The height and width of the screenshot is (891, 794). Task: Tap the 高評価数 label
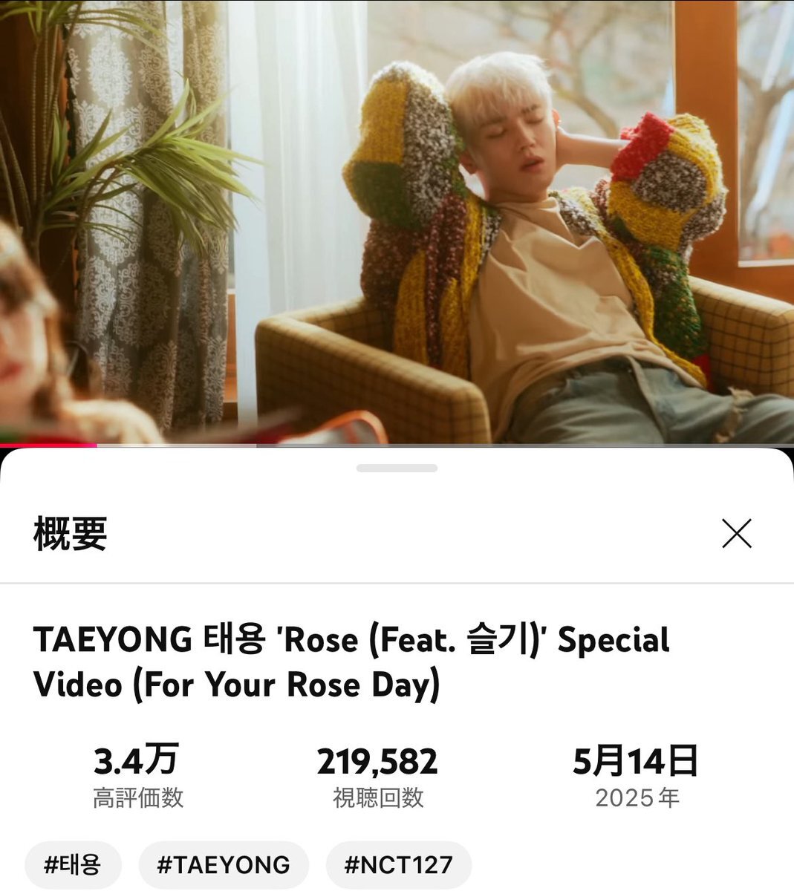[x=137, y=798]
